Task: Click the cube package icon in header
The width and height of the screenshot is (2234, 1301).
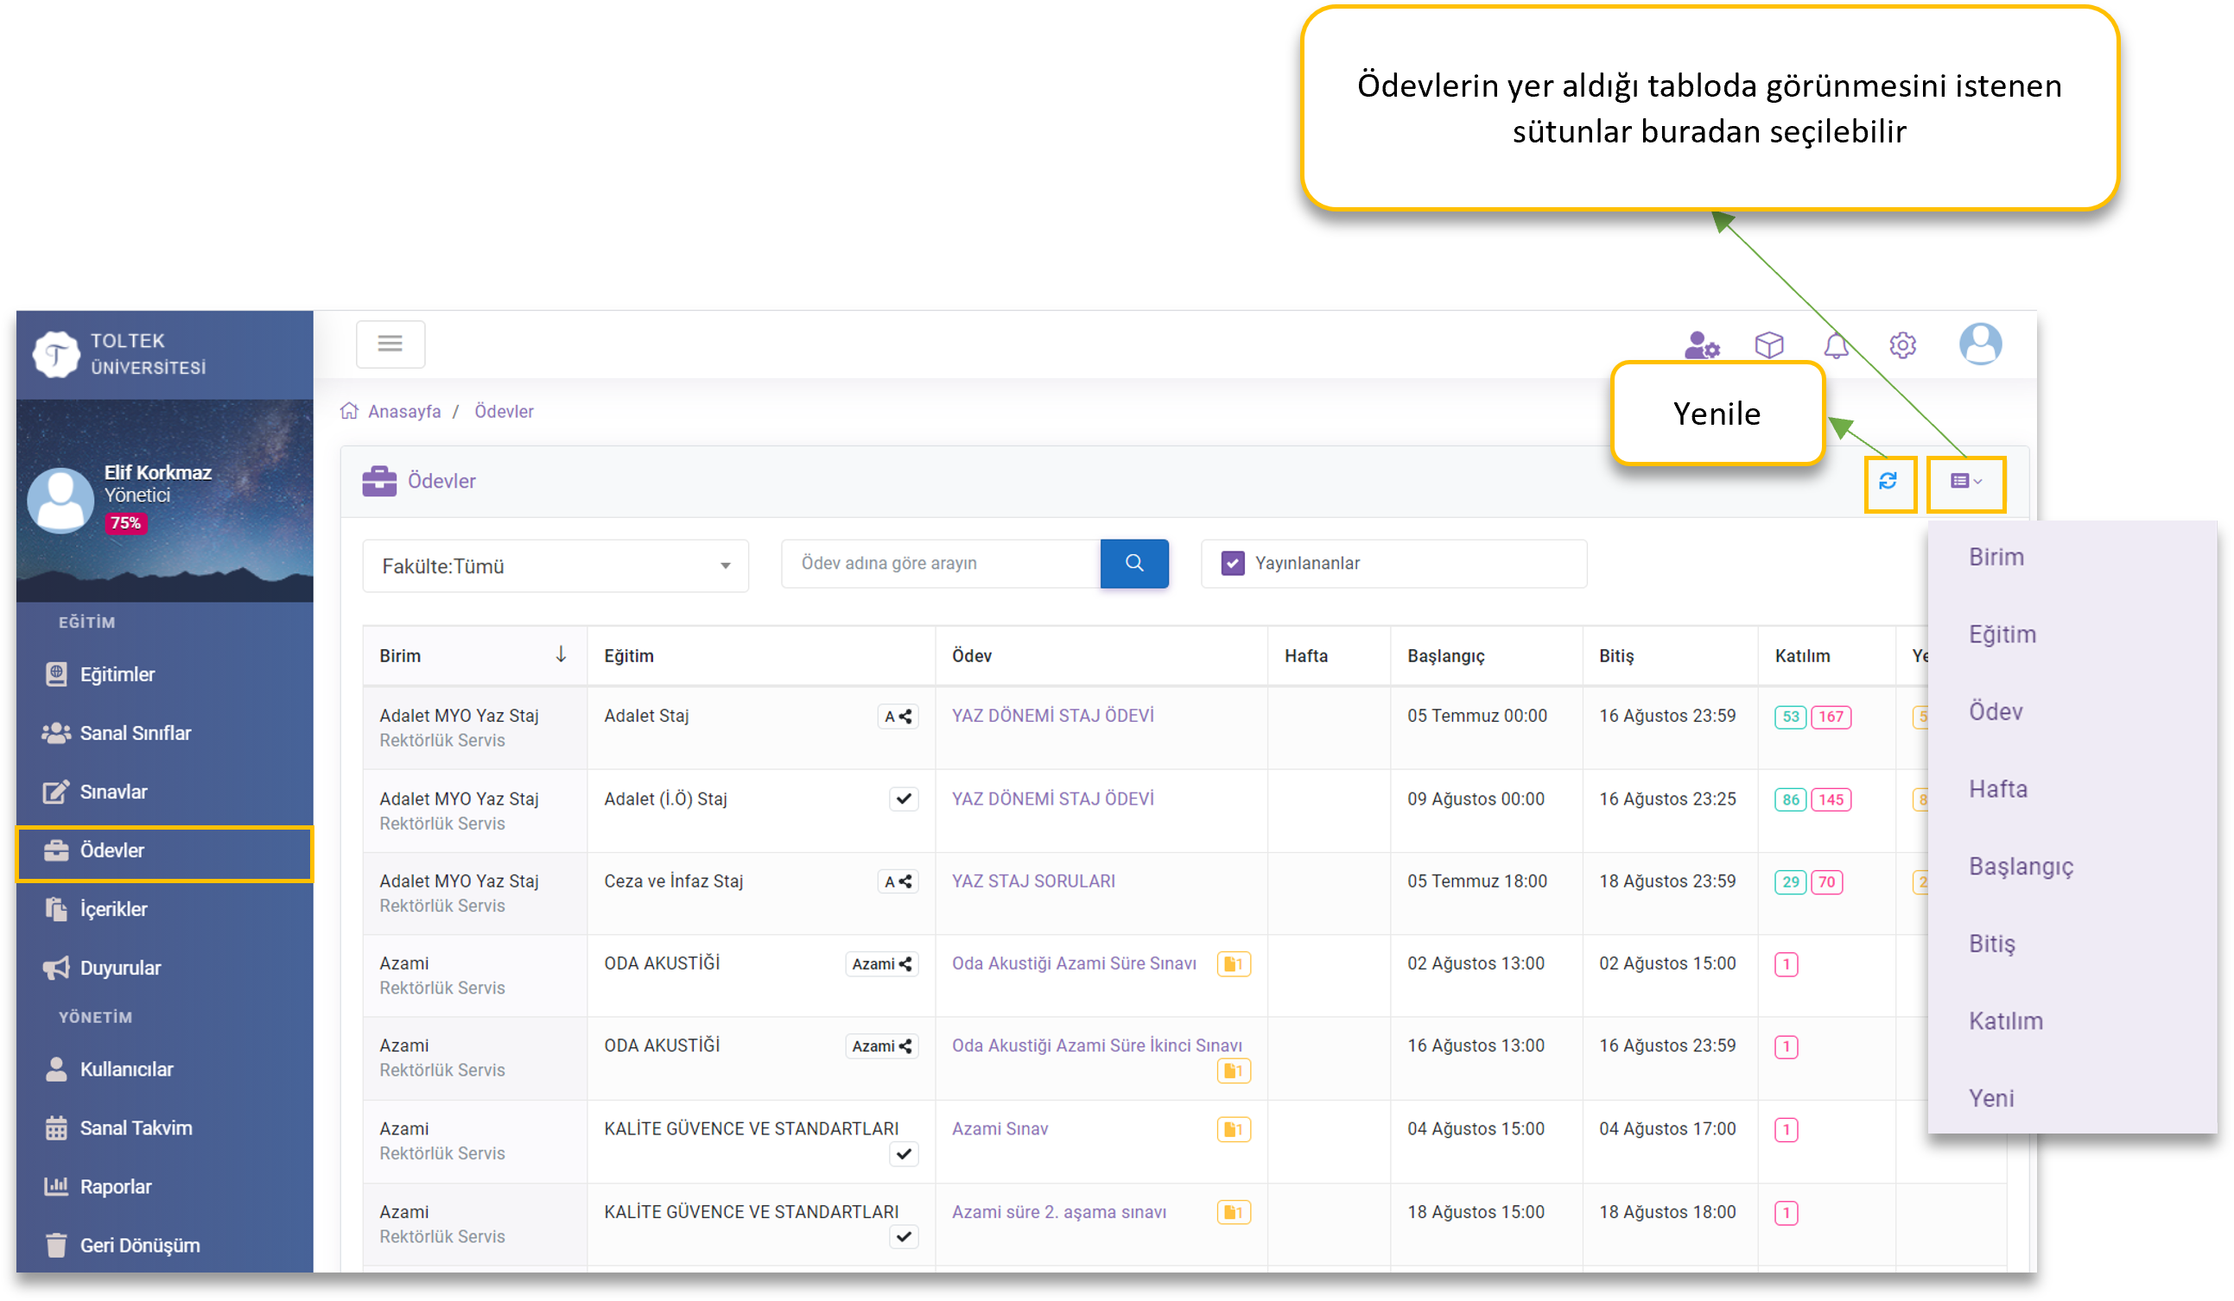Action: pyautogui.click(x=1768, y=345)
